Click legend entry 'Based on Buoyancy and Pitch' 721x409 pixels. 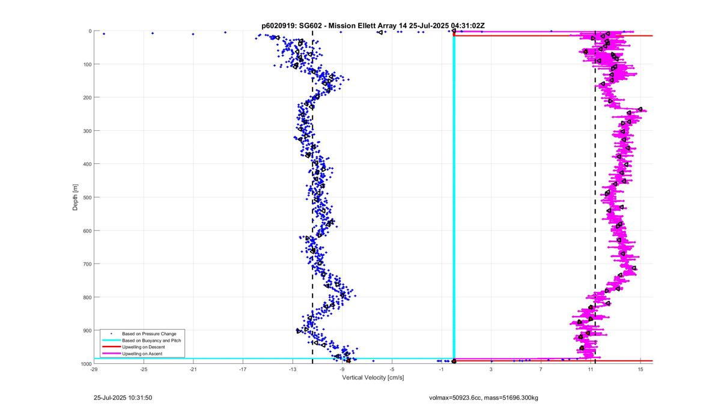pyautogui.click(x=151, y=340)
